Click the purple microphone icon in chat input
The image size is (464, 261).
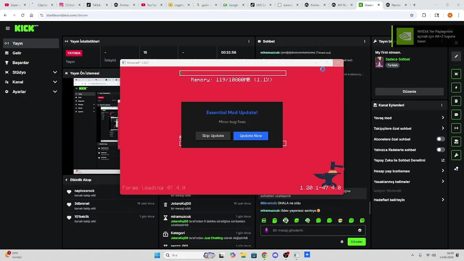pyautogui.click(x=266, y=230)
